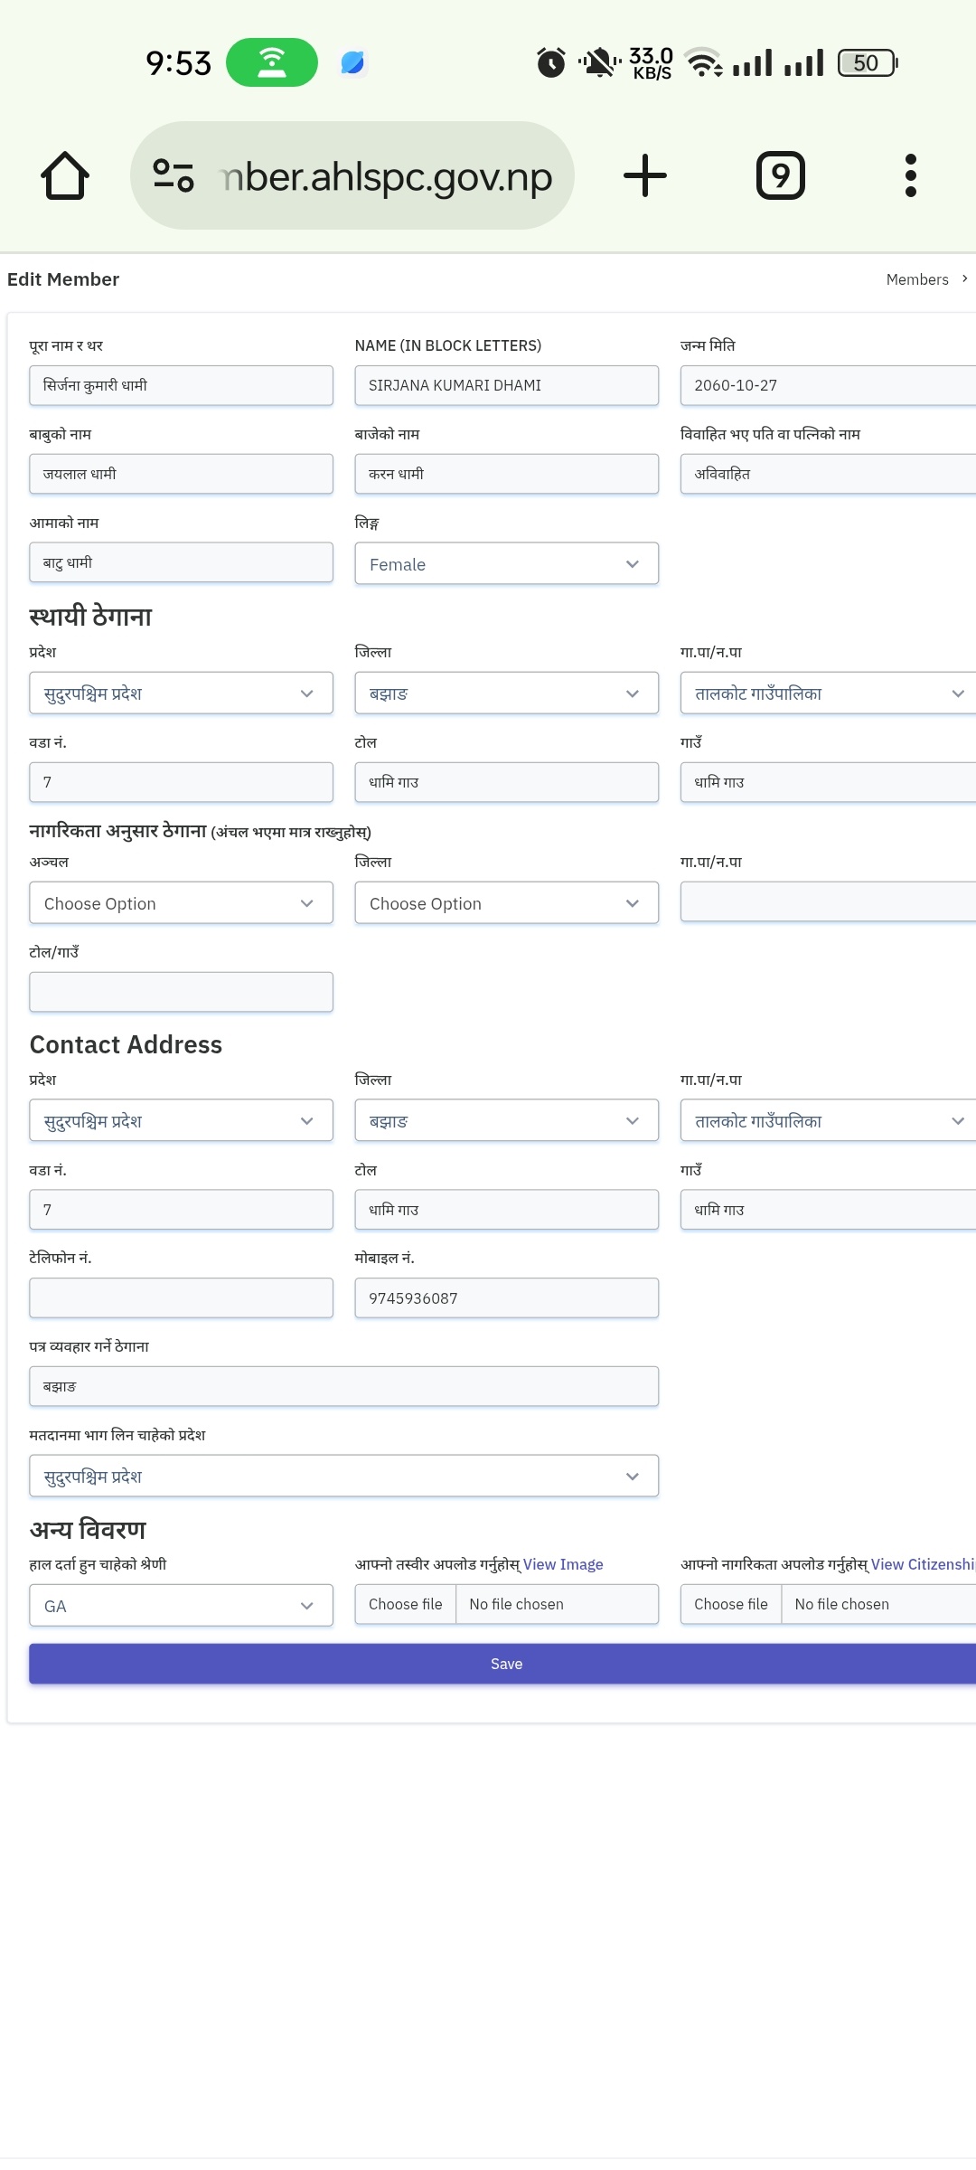Open the tab switcher showing 9 tabs
The image size is (976, 2170).
(x=781, y=175)
